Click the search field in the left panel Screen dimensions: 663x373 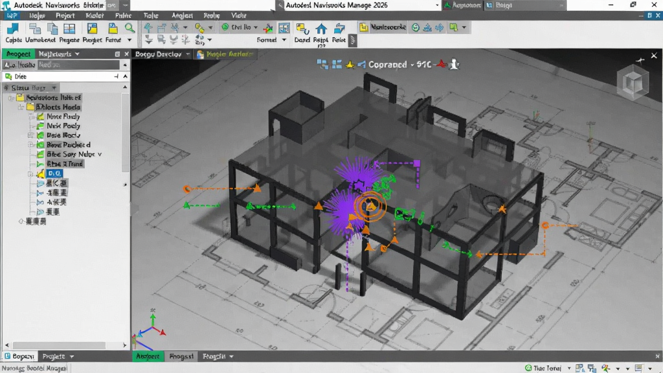pos(78,65)
